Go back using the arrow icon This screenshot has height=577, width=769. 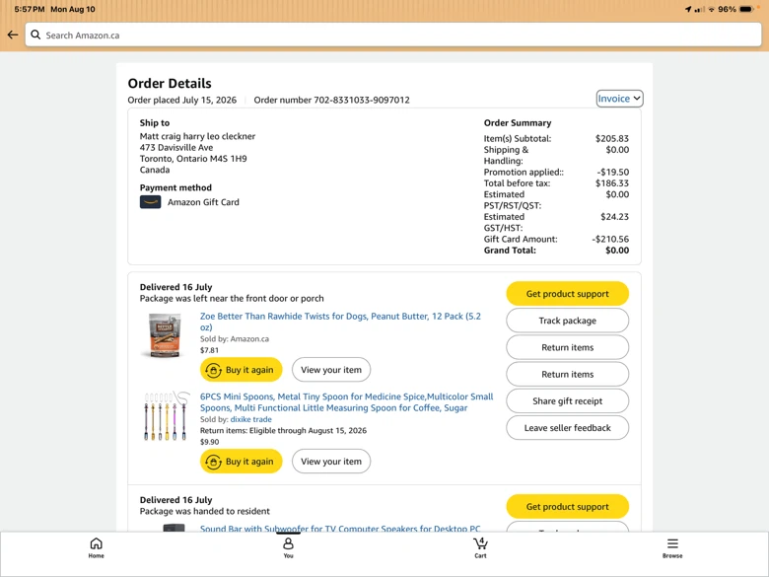point(13,35)
